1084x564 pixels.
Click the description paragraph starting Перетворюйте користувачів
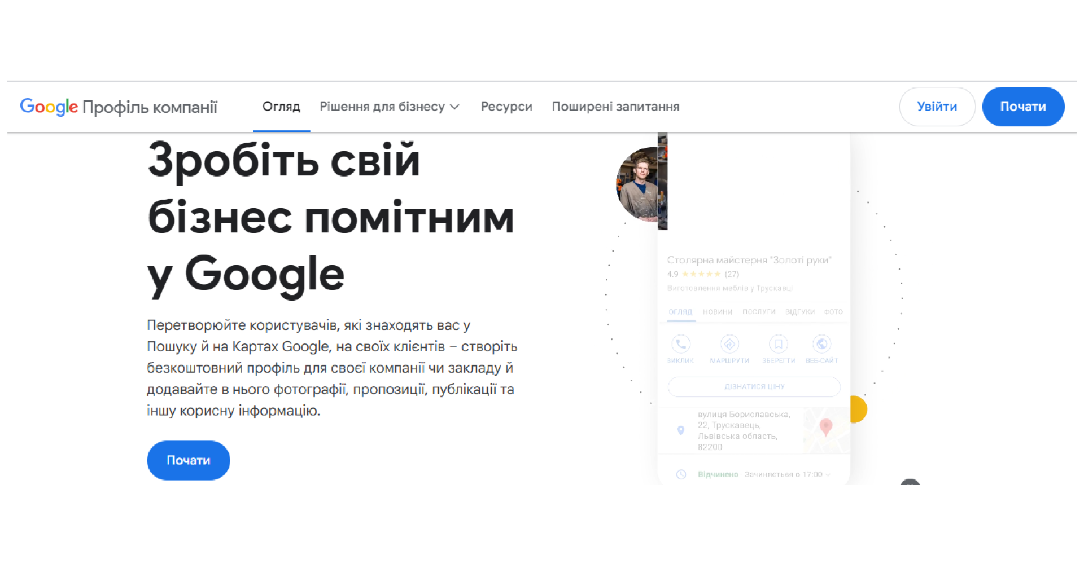point(332,368)
